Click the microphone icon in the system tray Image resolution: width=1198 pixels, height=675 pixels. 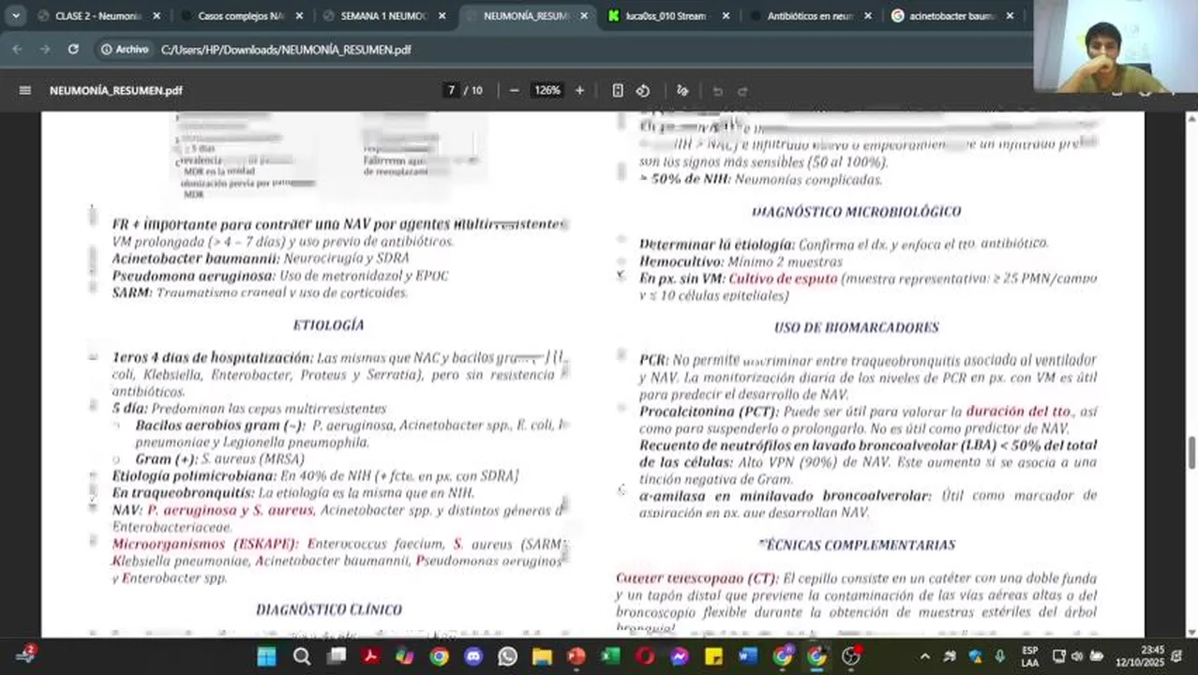pyautogui.click(x=999, y=656)
